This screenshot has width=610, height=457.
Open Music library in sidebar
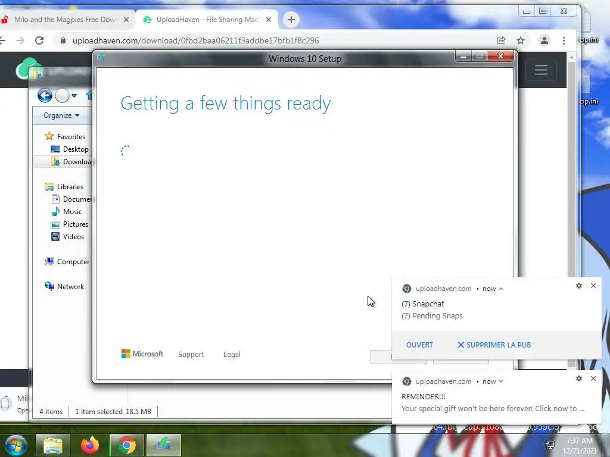point(67,212)
